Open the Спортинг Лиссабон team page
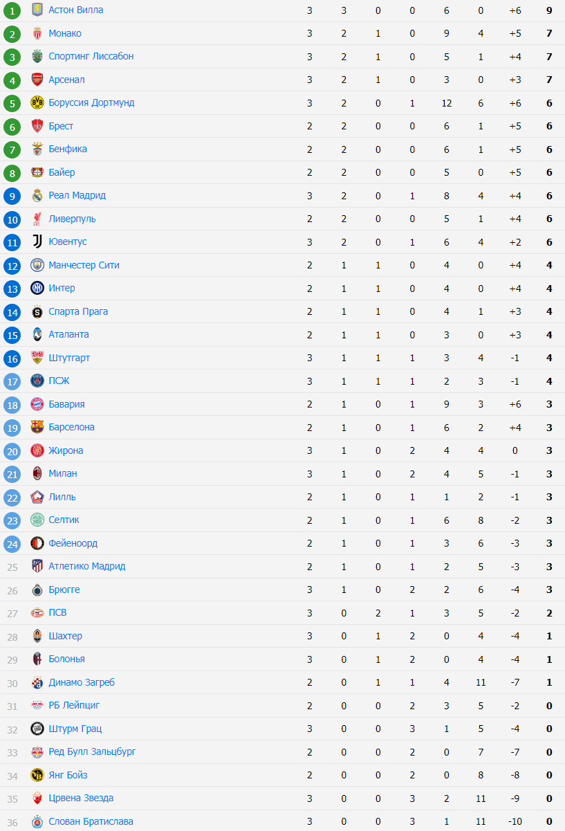This screenshot has width=565, height=831. click(x=91, y=57)
